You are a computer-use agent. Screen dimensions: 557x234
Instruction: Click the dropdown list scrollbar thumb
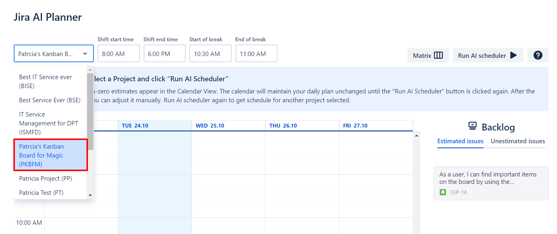pos(90,112)
